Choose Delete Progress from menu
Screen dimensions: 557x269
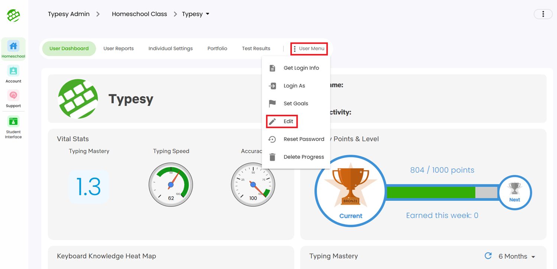(x=296, y=157)
